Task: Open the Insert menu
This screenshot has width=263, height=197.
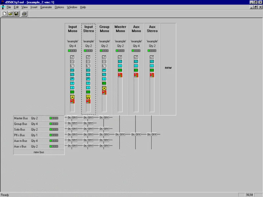Action: click(x=34, y=7)
